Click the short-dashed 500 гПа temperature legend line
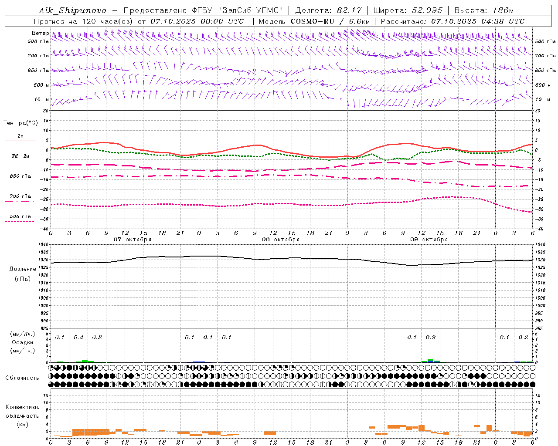The image size is (558, 446). point(20,221)
